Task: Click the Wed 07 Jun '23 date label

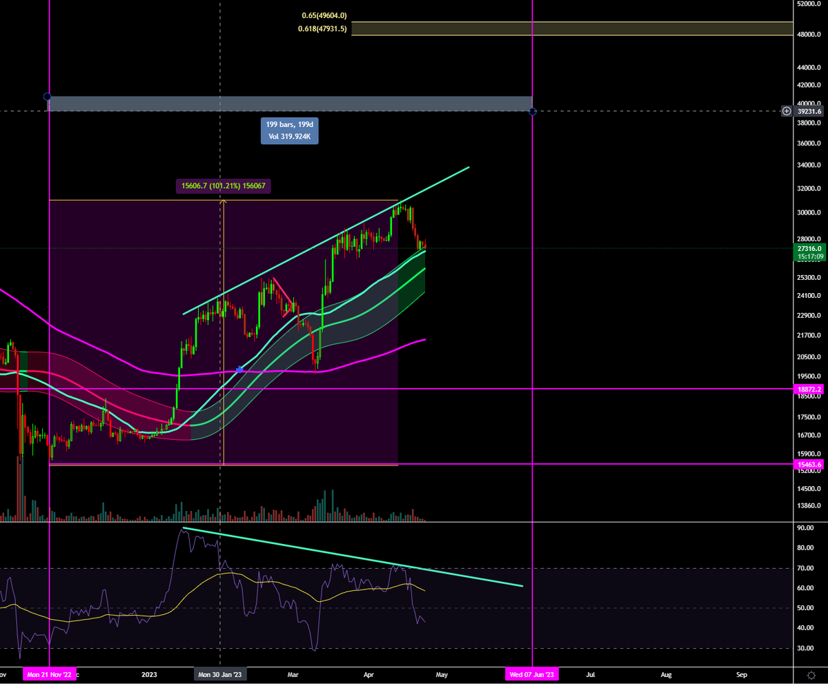Action: [x=532, y=675]
